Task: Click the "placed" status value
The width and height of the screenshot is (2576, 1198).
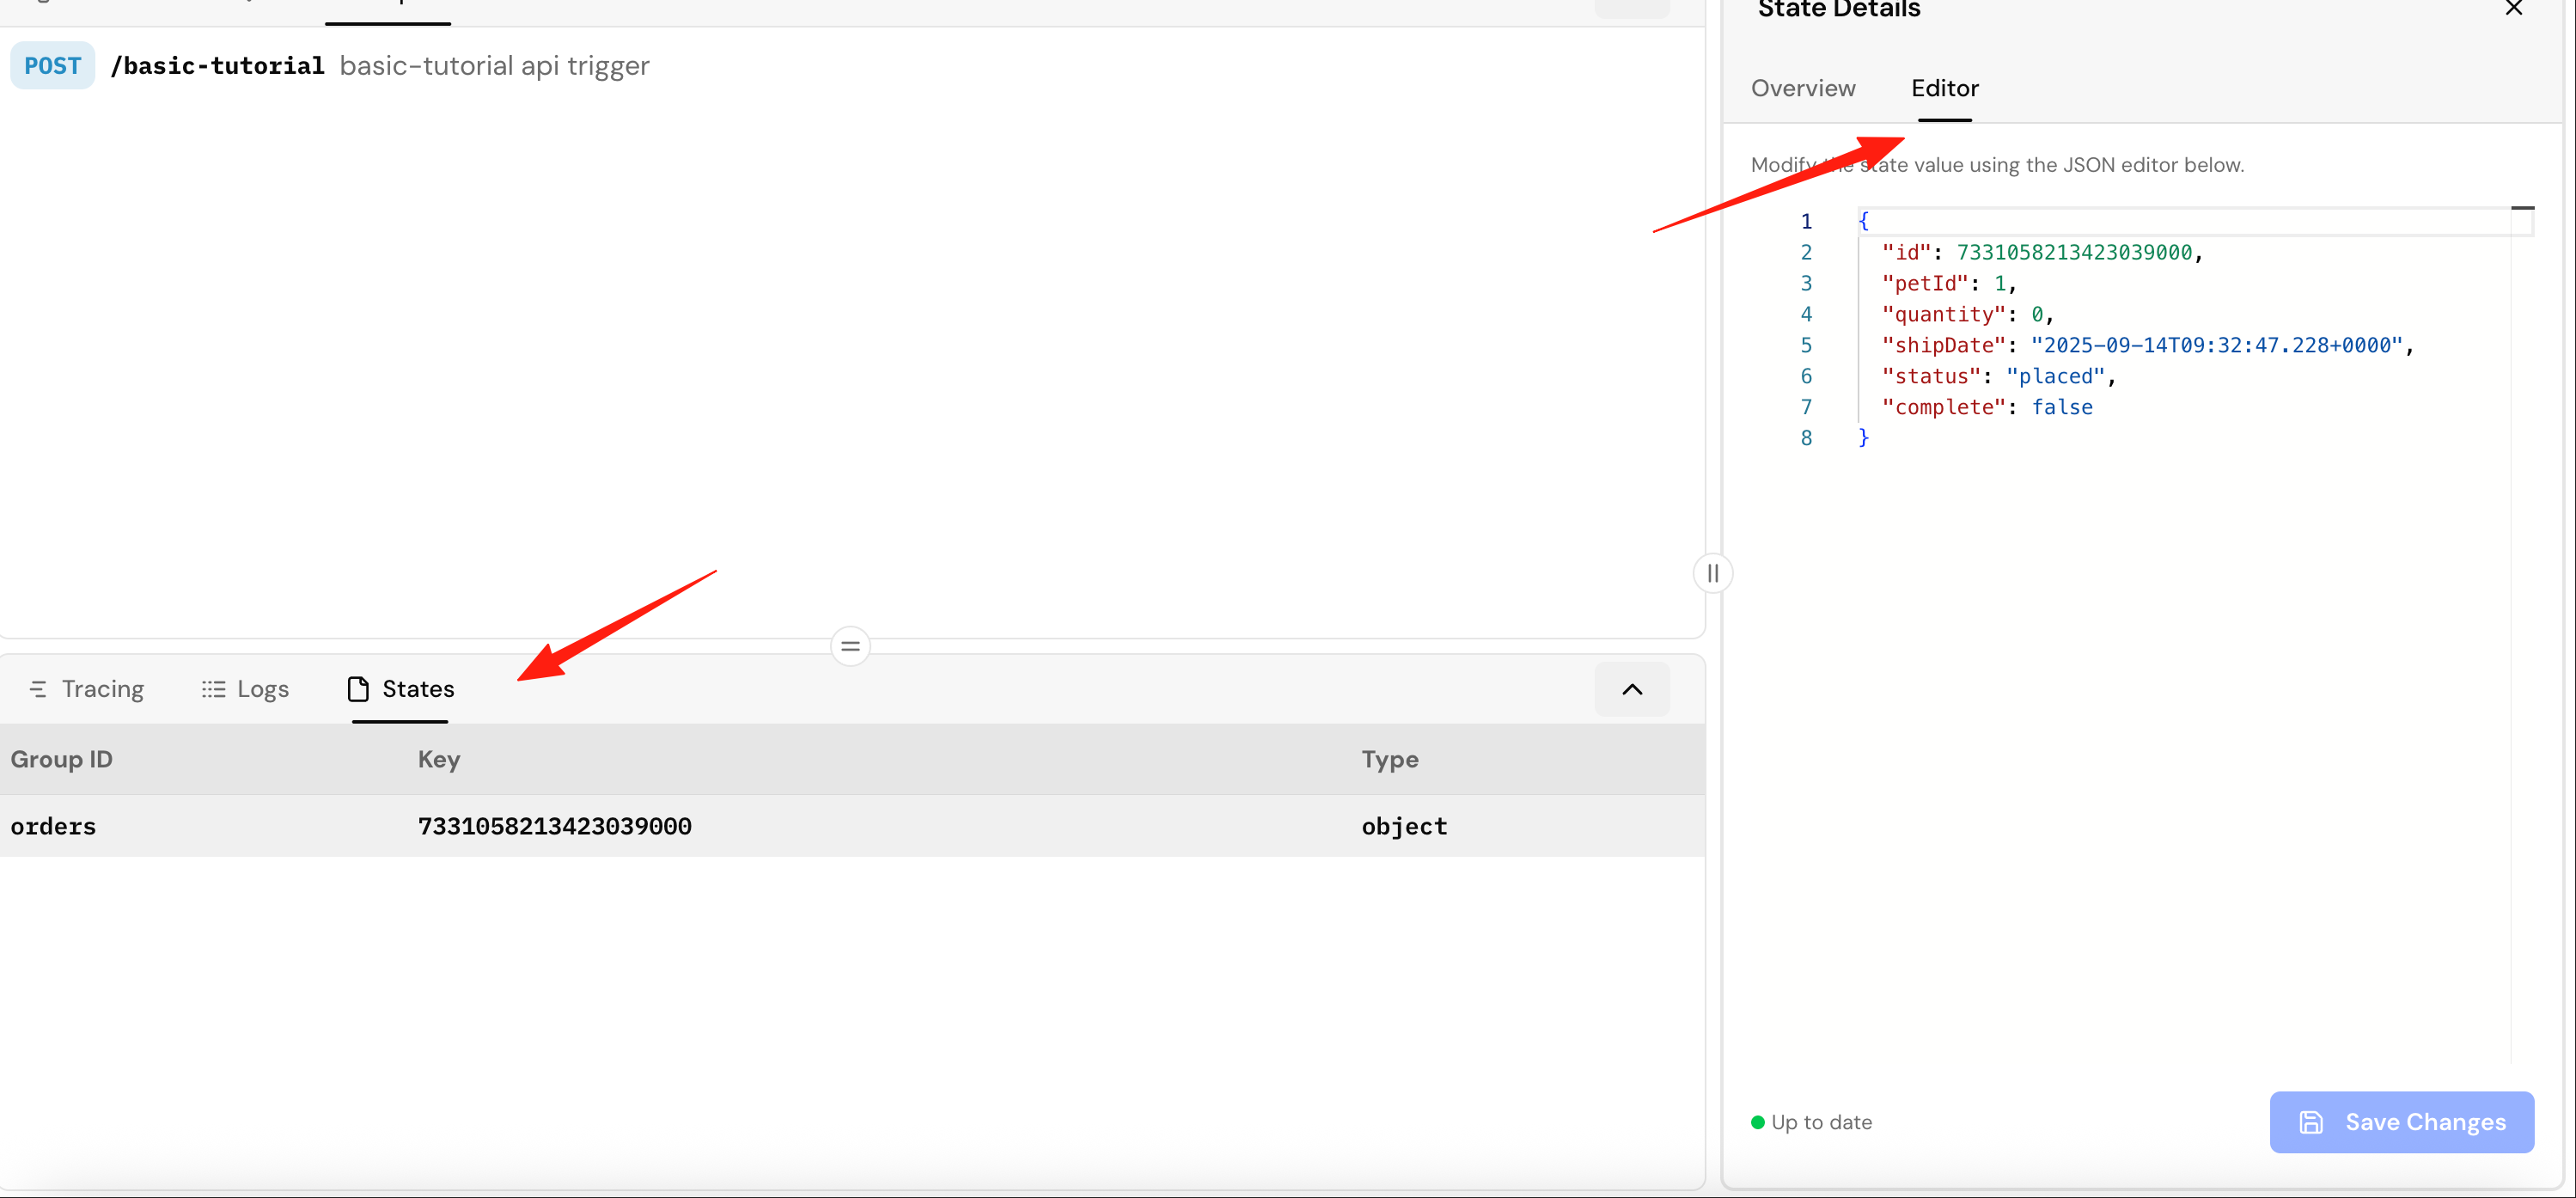Action: point(2055,376)
